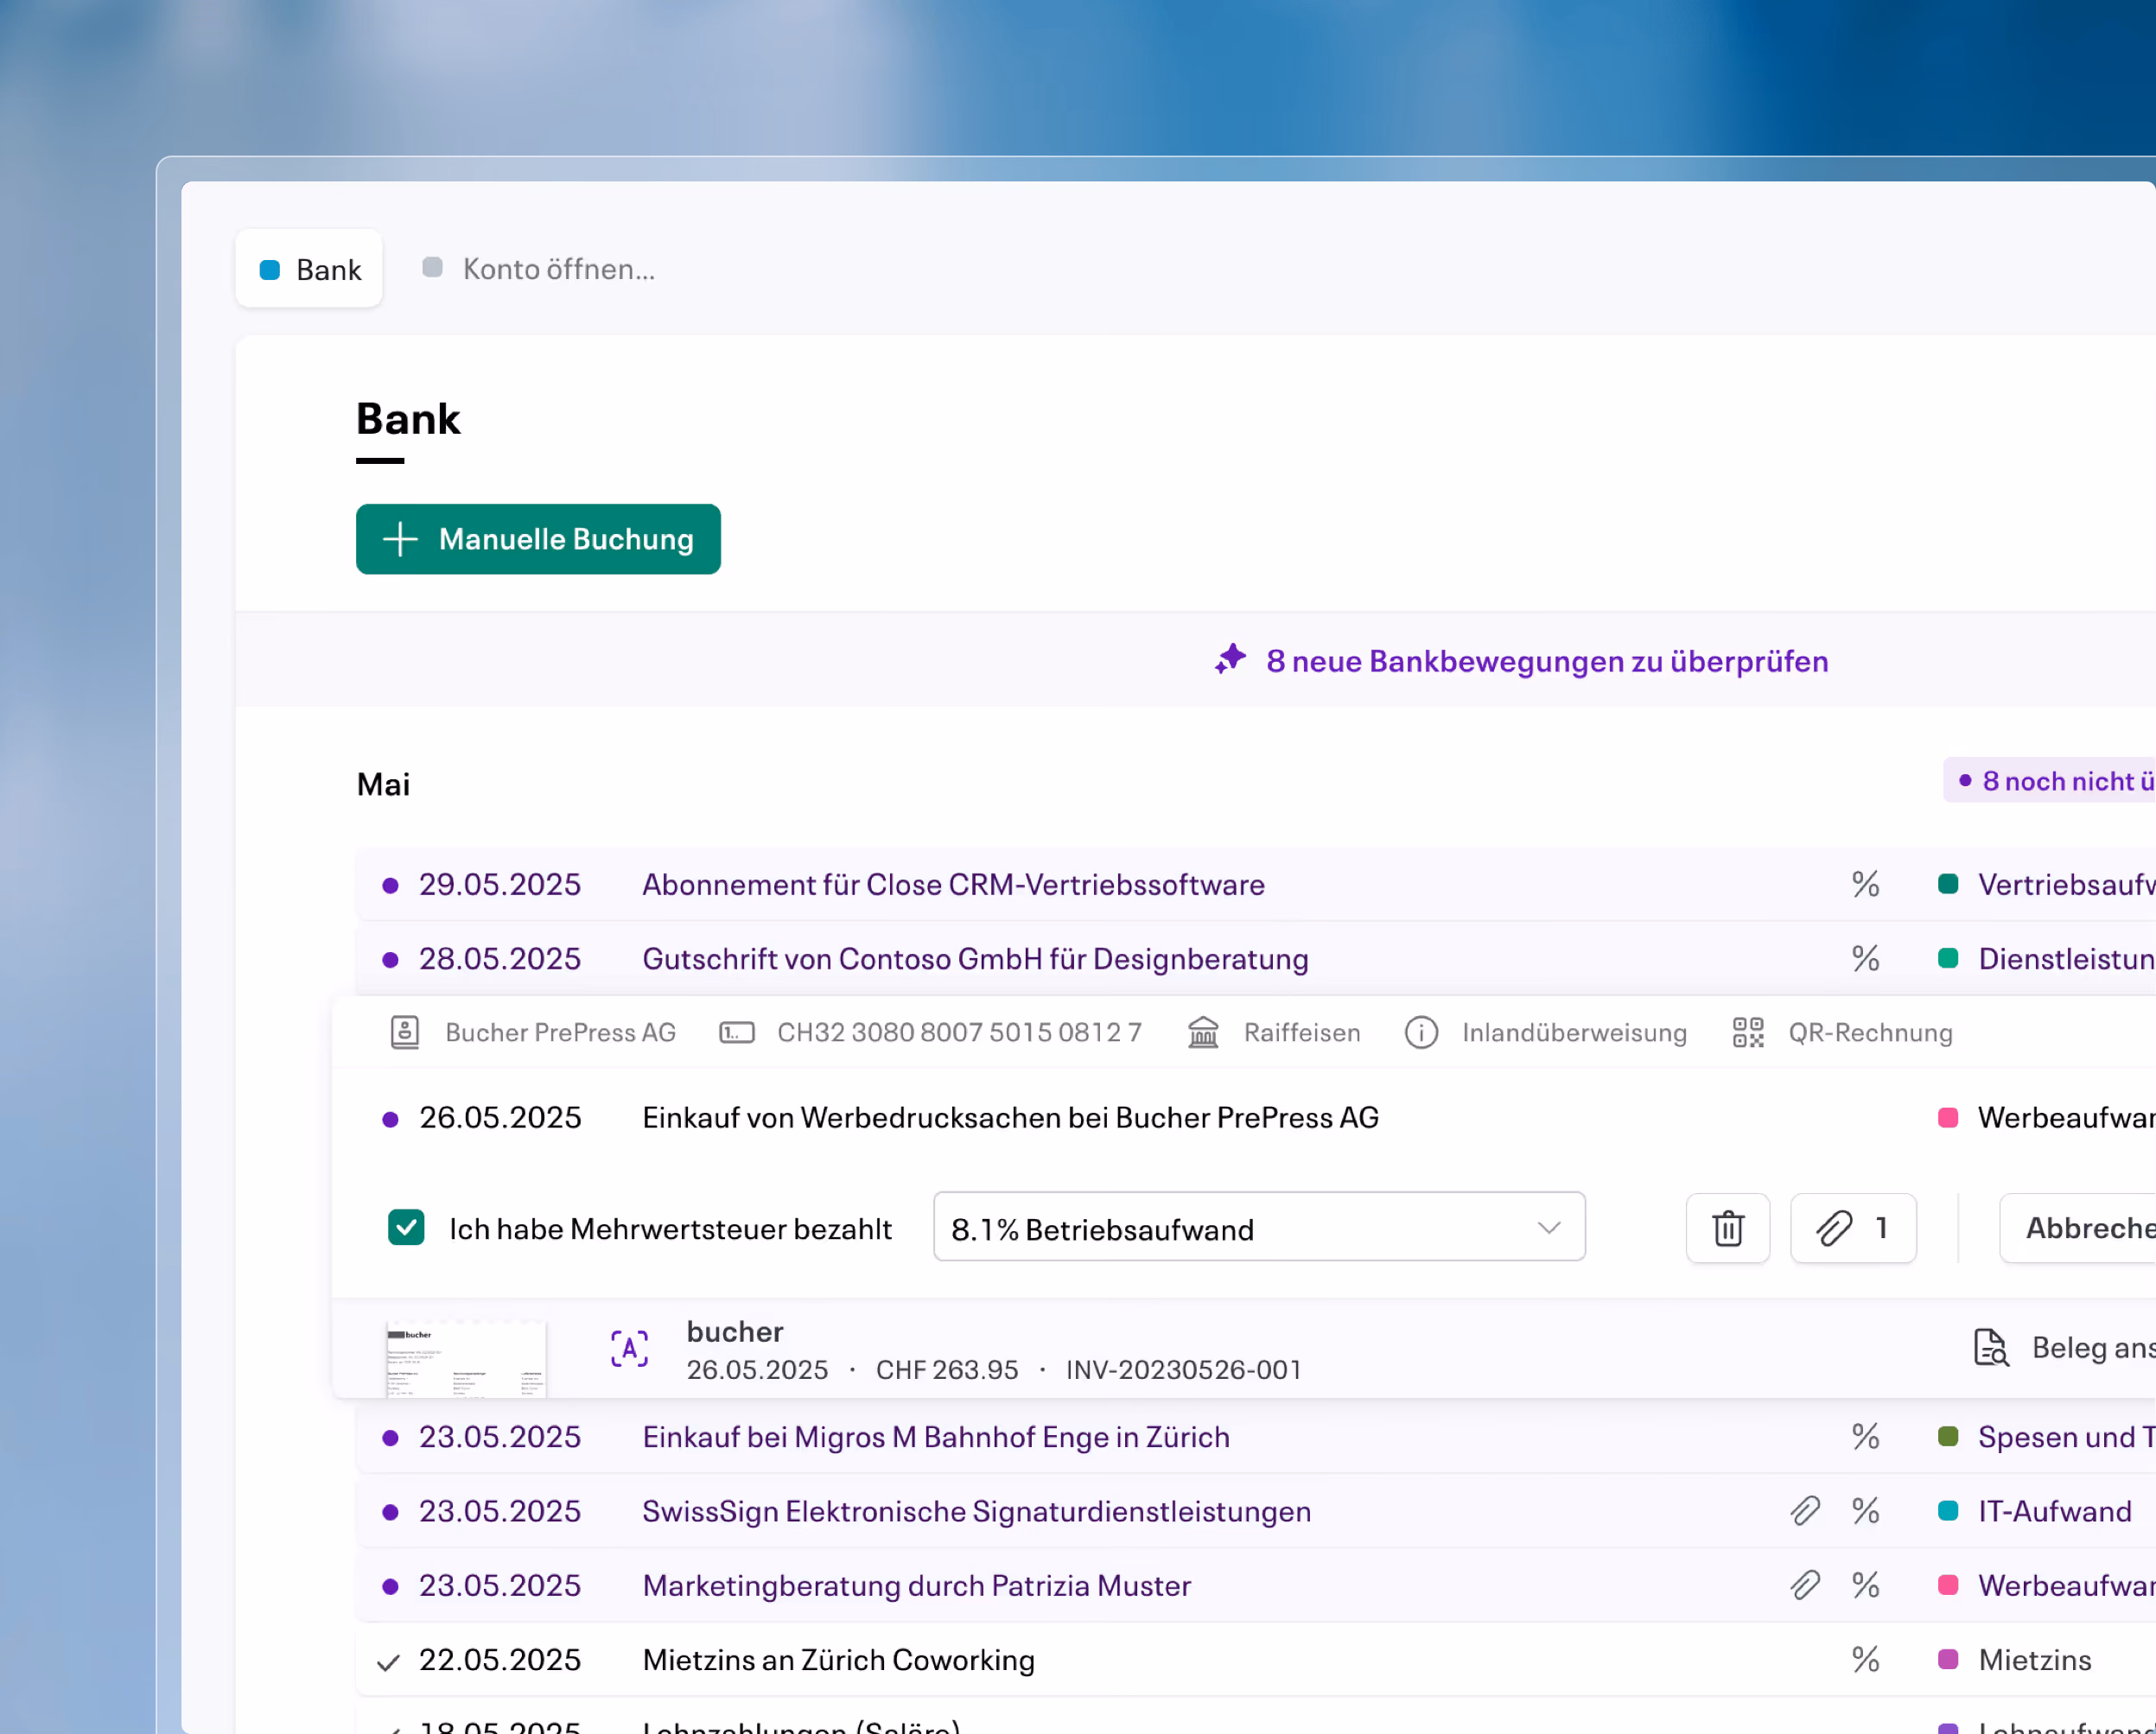Click purple status dot on Migros row
The height and width of the screenshot is (1734, 2156).
point(390,1437)
